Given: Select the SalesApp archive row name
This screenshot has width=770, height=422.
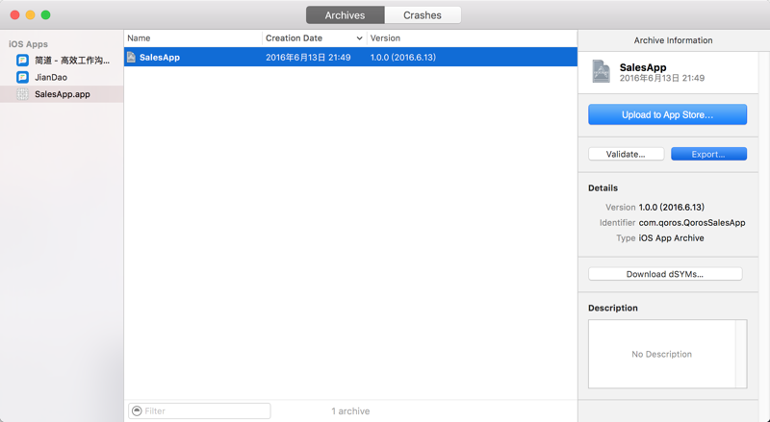Looking at the screenshot, I should (160, 58).
